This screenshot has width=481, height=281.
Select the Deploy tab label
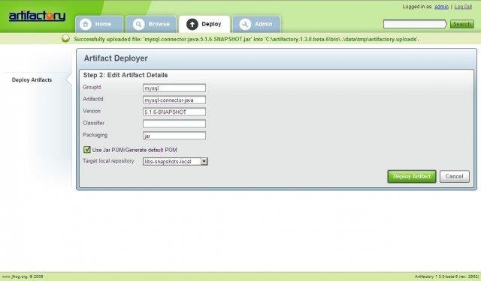(x=211, y=24)
